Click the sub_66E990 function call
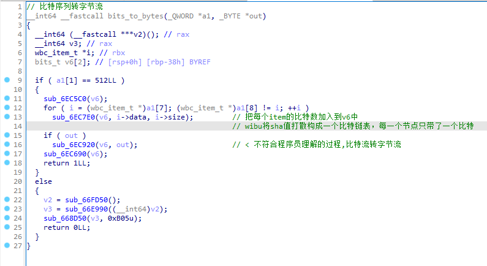 coord(86,209)
